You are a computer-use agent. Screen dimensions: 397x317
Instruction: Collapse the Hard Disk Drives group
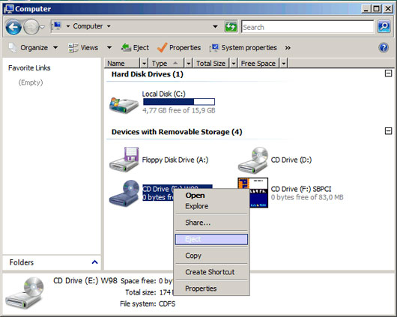click(x=388, y=73)
